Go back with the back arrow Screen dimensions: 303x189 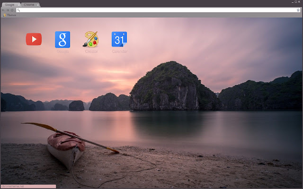(3, 10)
